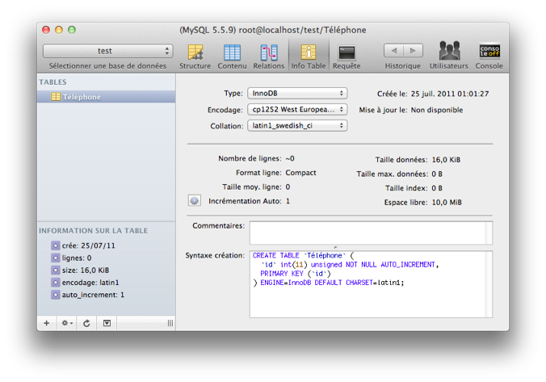Click the ENGINE=InnoDB line in syntax

point(328,283)
